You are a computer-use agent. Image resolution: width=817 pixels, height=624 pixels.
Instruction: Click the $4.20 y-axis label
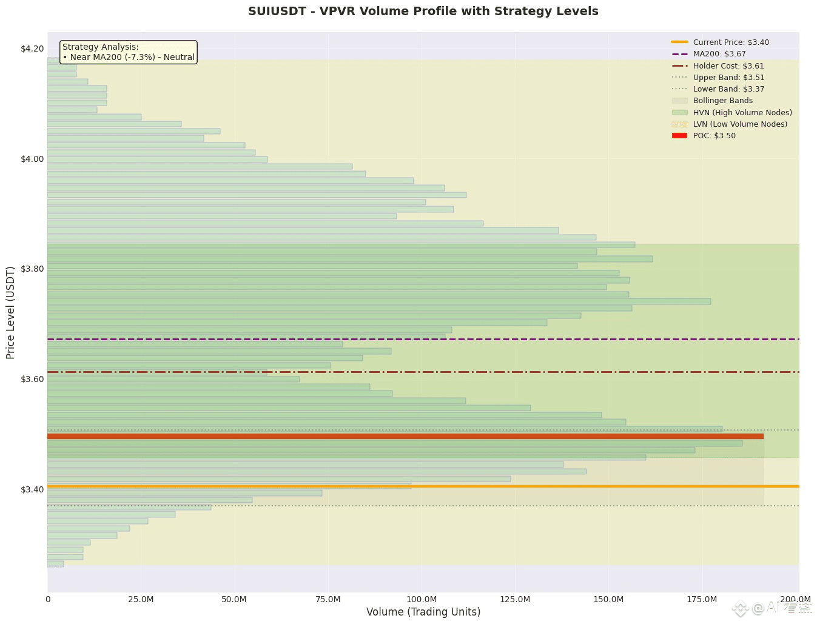click(32, 49)
